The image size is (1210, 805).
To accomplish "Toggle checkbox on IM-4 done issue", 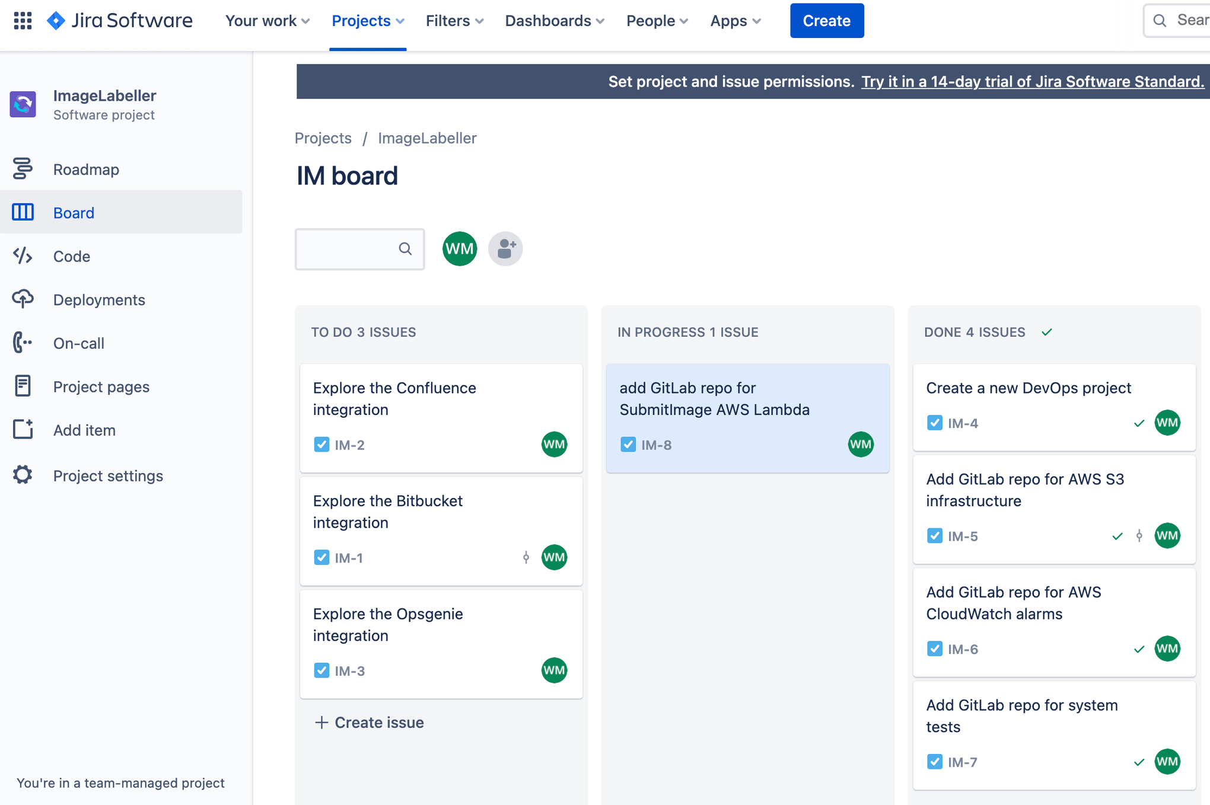I will pos(934,422).
